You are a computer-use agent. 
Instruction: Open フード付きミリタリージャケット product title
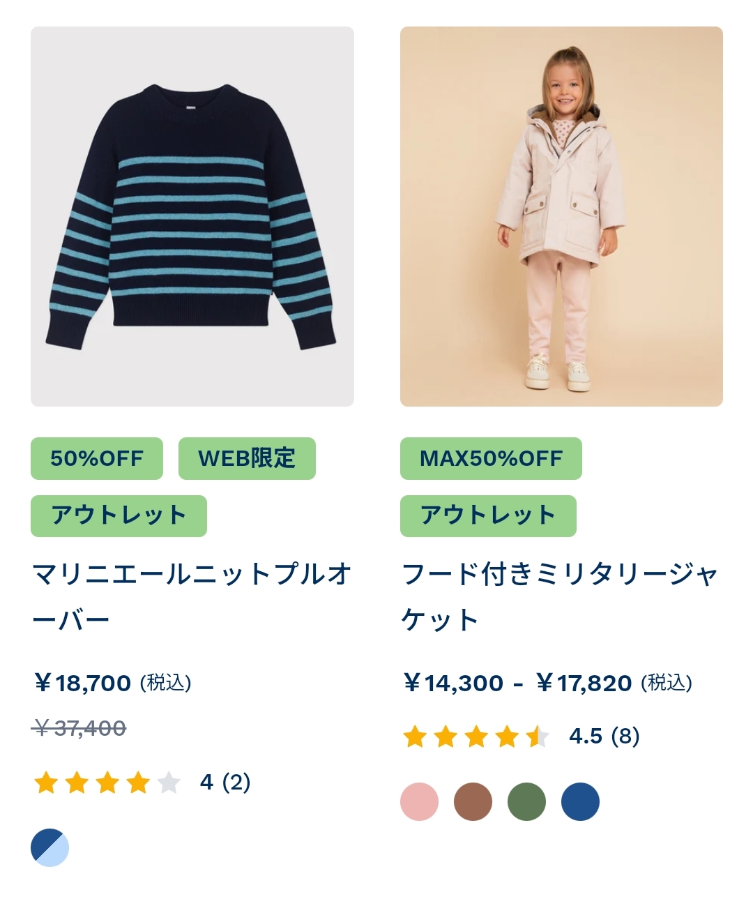coord(560,597)
